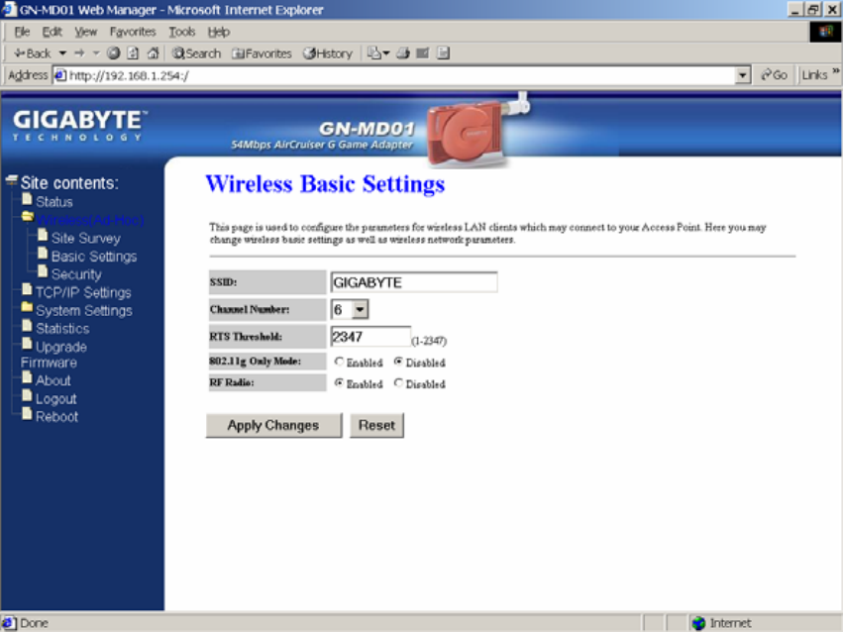Screen dimensions: 843x632
Task: Collapse the Wireless(Ad-Hoc) folder icon
Action: point(28,217)
